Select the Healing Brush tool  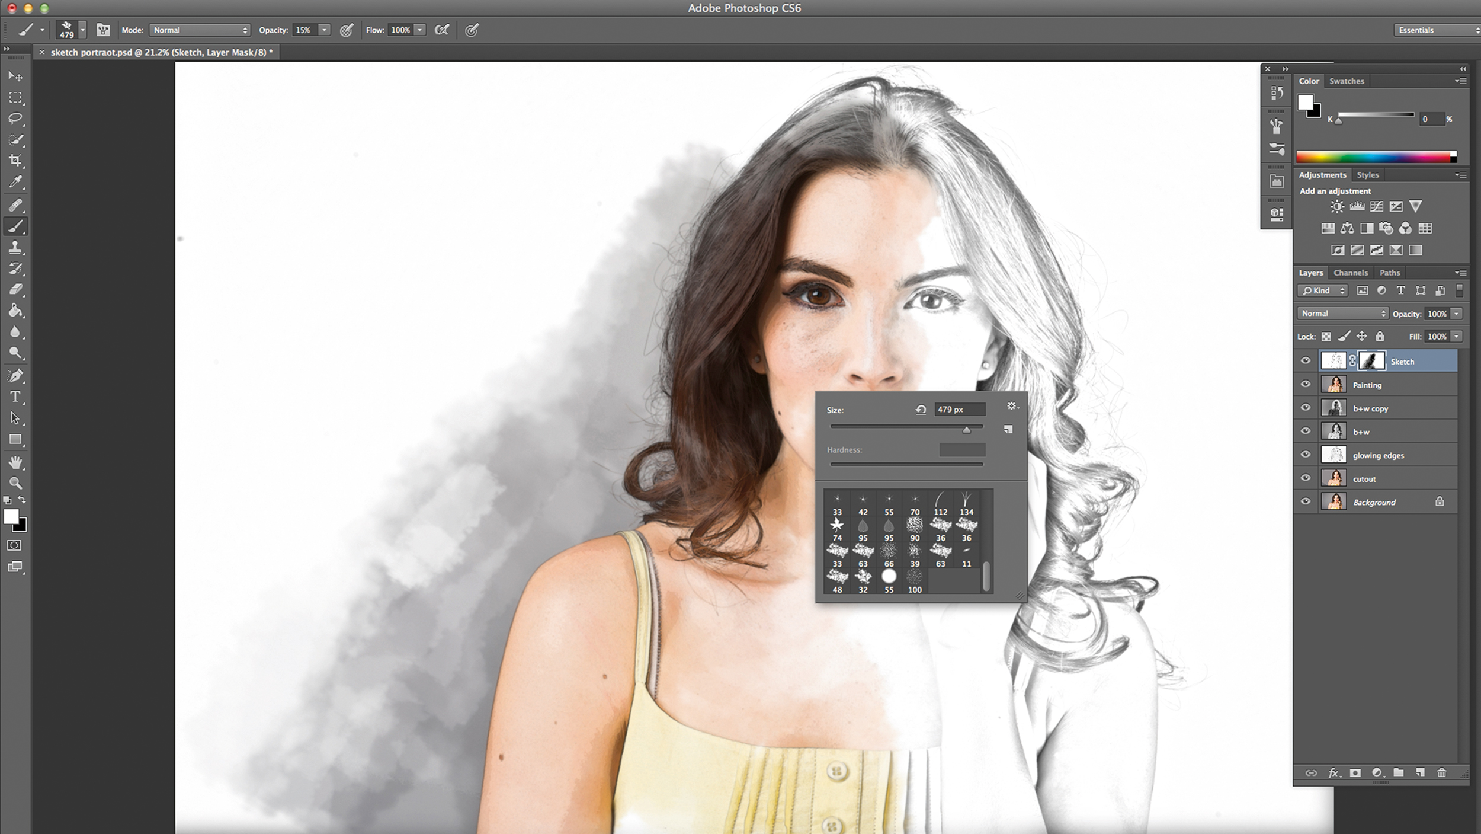click(x=15, y=204)
